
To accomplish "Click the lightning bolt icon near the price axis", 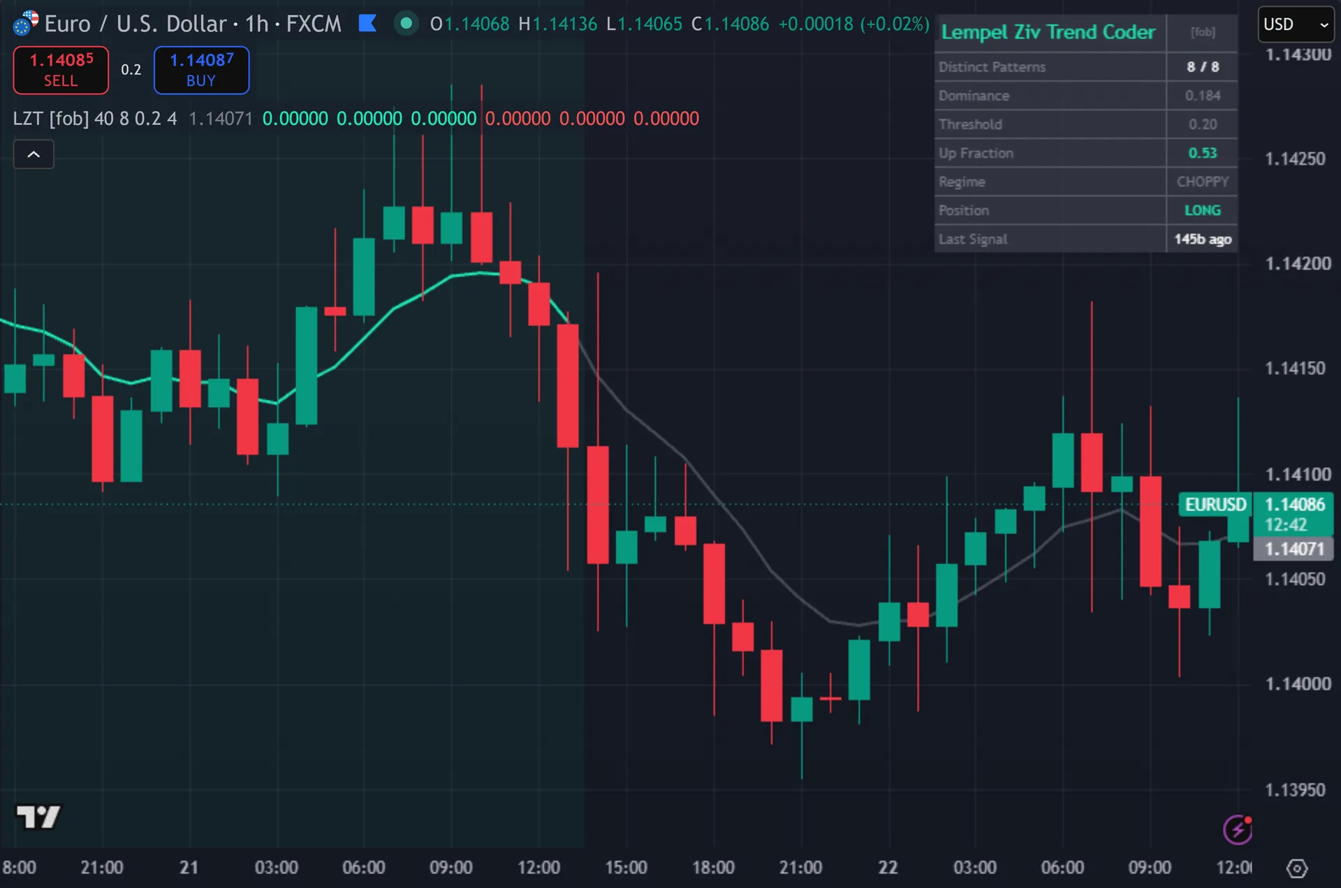I will 1238,829.
